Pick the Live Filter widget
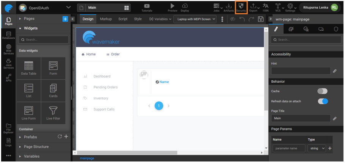This screenshot has height=163, width=345. 53,113
